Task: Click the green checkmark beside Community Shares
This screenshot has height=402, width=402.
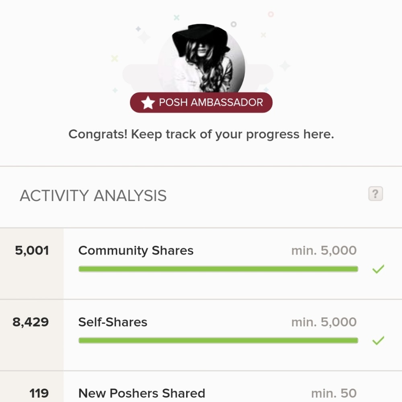Action: pyautogui.click(x=378, y=269)
